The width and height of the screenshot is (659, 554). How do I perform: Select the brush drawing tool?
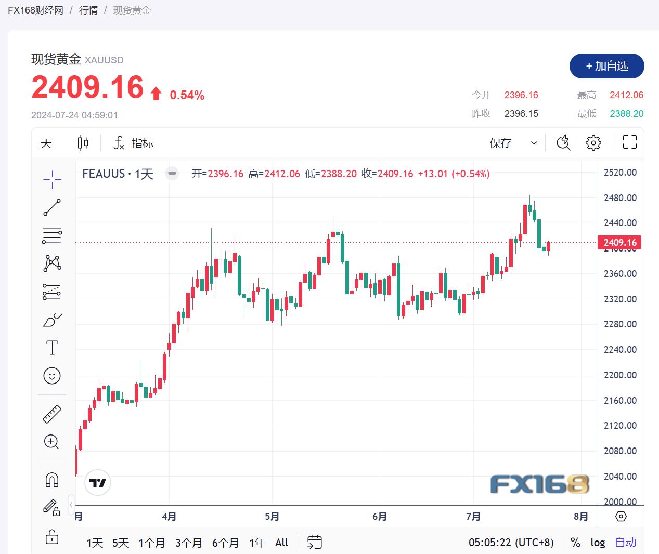point(52,320)
